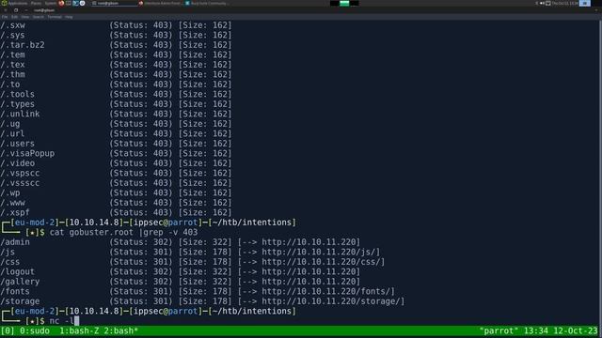
Task: Open the Places menu in the top panel
Action: click(x=36, y=3)
